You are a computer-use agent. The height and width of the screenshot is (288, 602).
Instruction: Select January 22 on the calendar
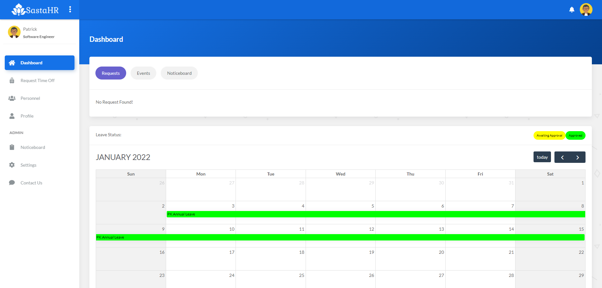pyautogui.click(x=550, y=259)
